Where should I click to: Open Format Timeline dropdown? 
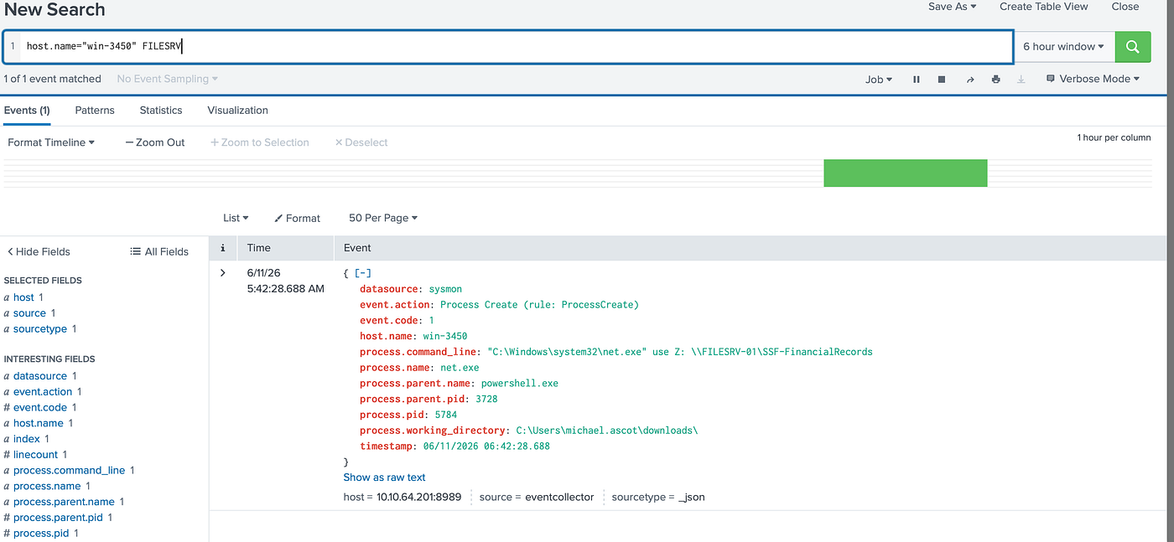pos(51,142)
